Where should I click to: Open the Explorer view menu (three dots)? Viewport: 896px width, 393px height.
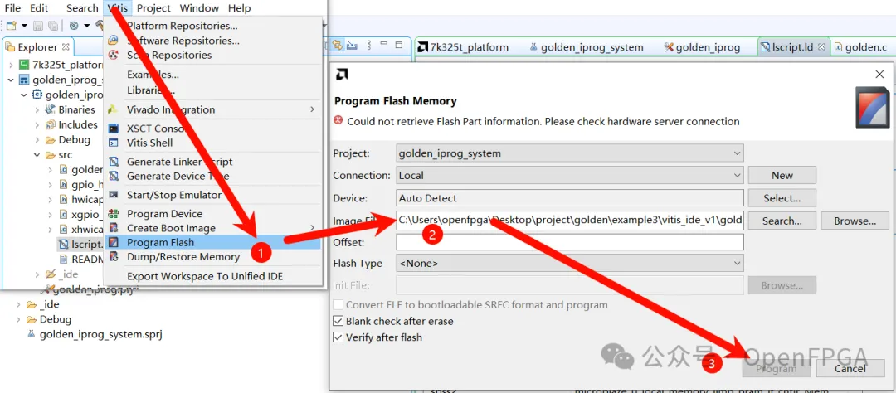click(x=369, y=45)
